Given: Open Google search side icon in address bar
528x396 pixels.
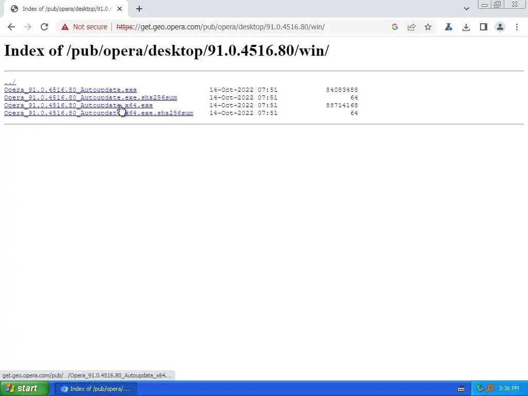Looking at the screenshot, I should coord(395,27).
